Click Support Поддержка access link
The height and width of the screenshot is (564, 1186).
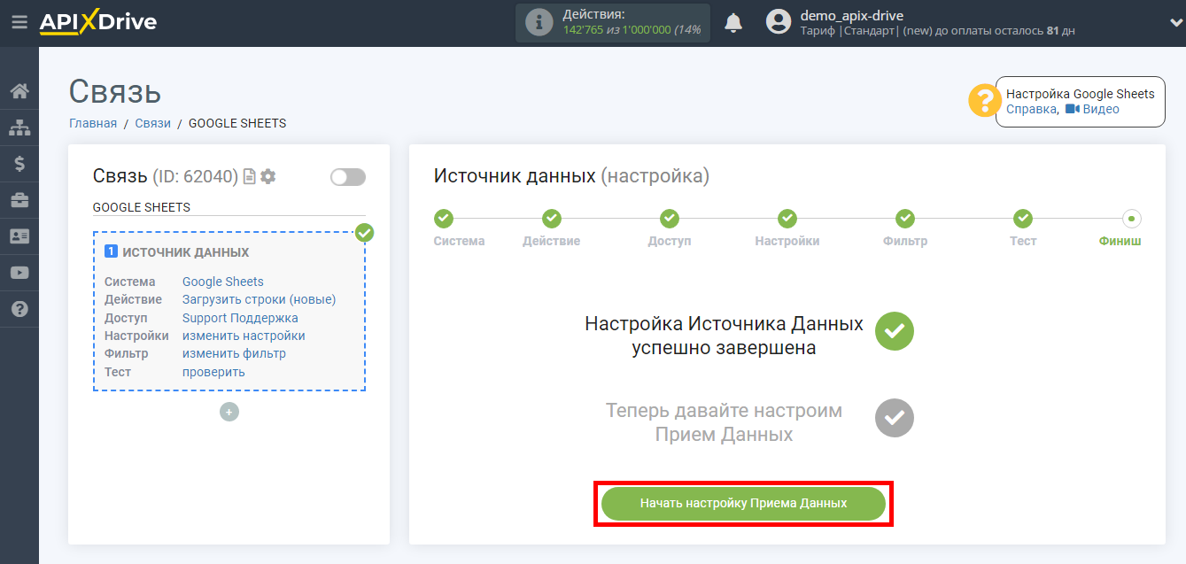240,318
